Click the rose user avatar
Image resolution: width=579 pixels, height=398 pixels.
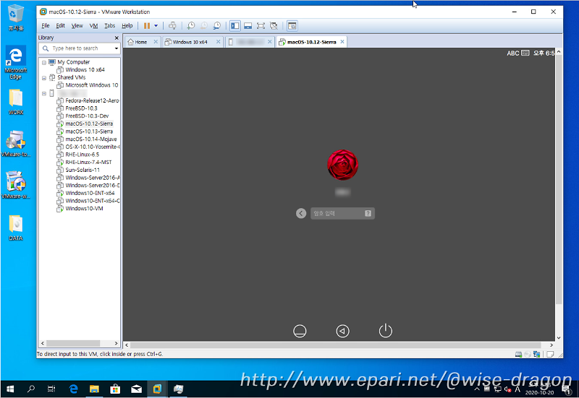tap(342, 165)
